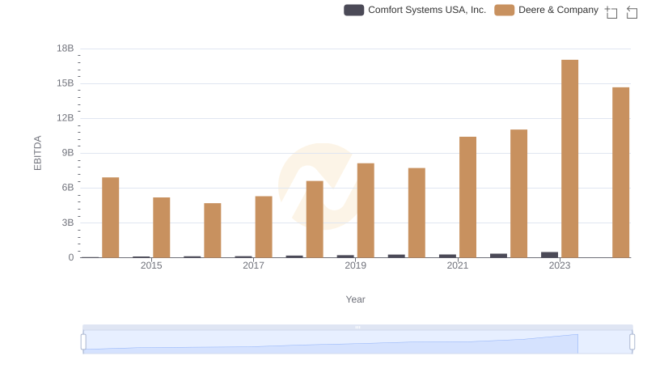
Task: Click the top grip bar of the zoom slider
Action: click(x=357, y=327)
